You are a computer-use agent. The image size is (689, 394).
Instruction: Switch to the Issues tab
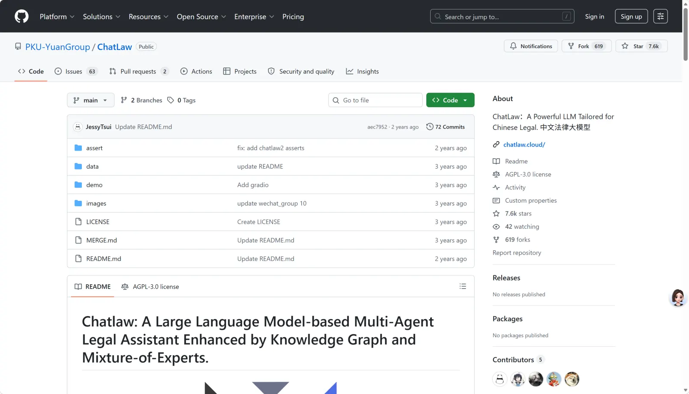click(76, 71)
